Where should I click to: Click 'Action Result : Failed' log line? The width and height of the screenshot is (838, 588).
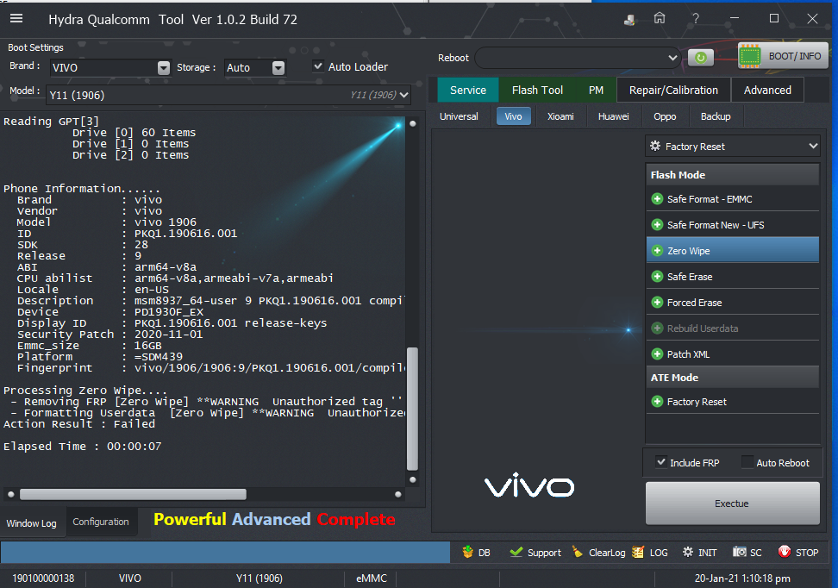click(79, 424)
